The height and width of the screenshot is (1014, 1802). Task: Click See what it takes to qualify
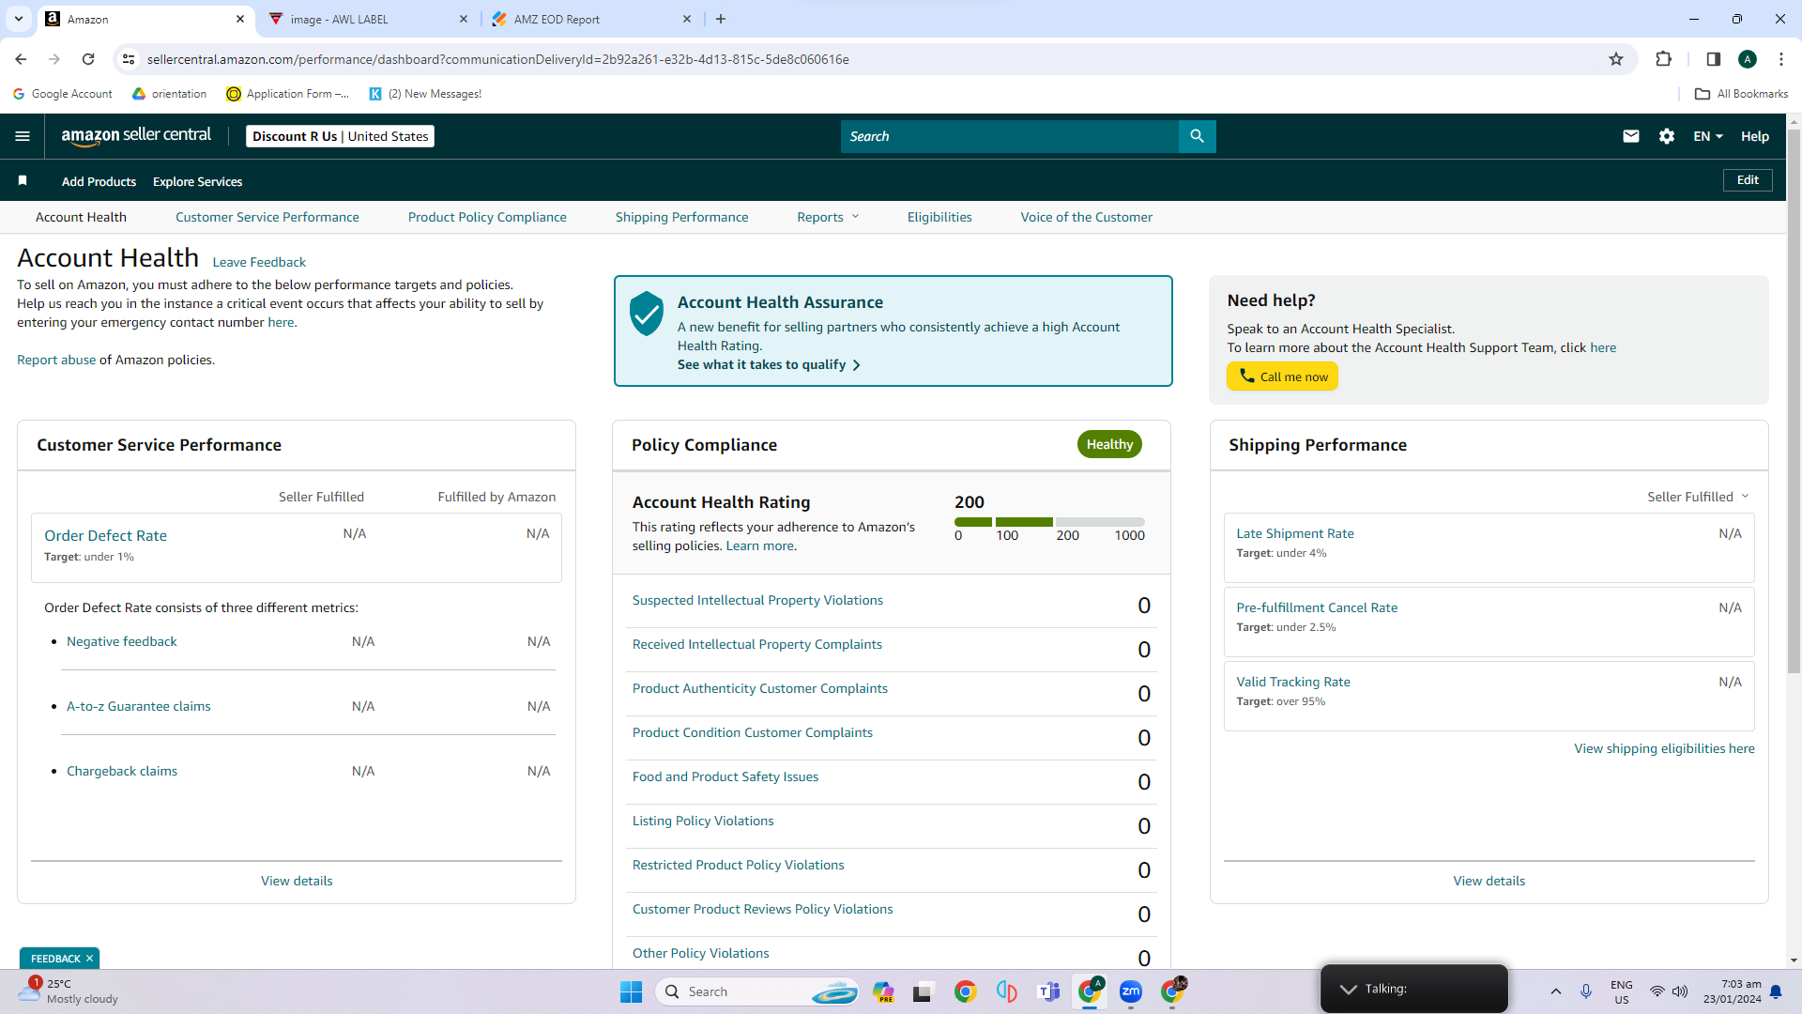point(769,364)
